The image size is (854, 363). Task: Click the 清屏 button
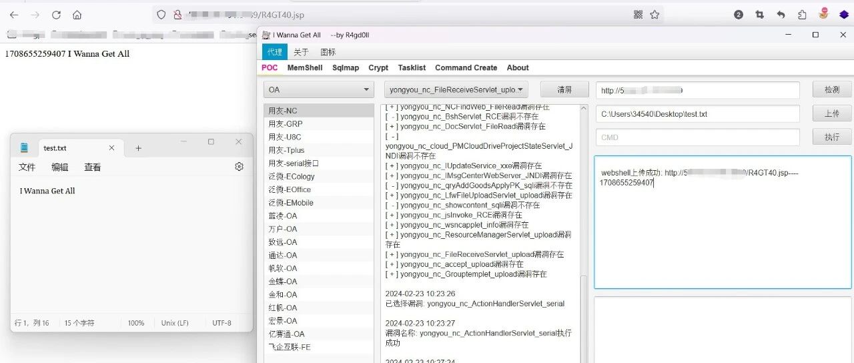click(564, 89)
